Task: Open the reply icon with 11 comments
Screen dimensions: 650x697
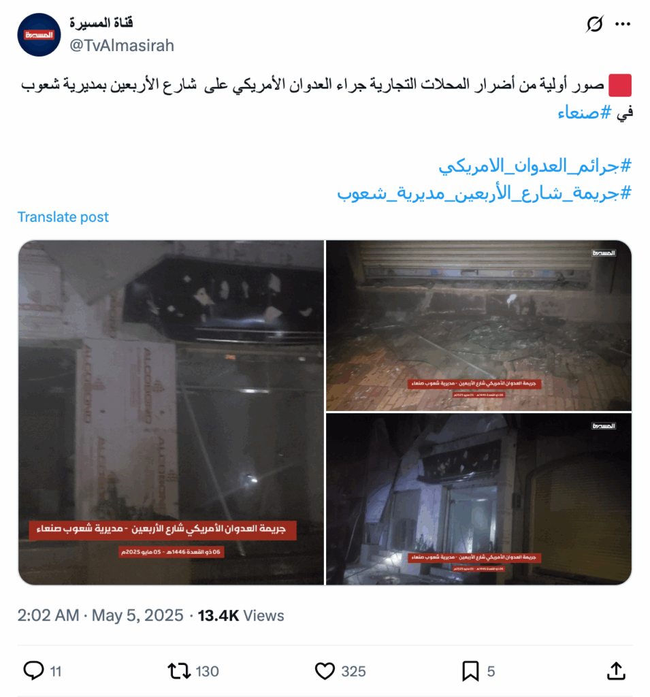Action: [x=34, y=670]
